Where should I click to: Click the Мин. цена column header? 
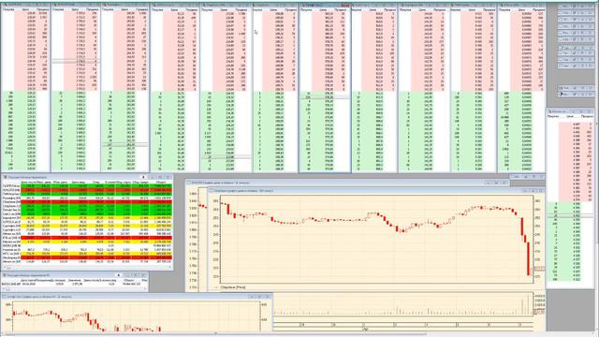click(x=60, y=183)
